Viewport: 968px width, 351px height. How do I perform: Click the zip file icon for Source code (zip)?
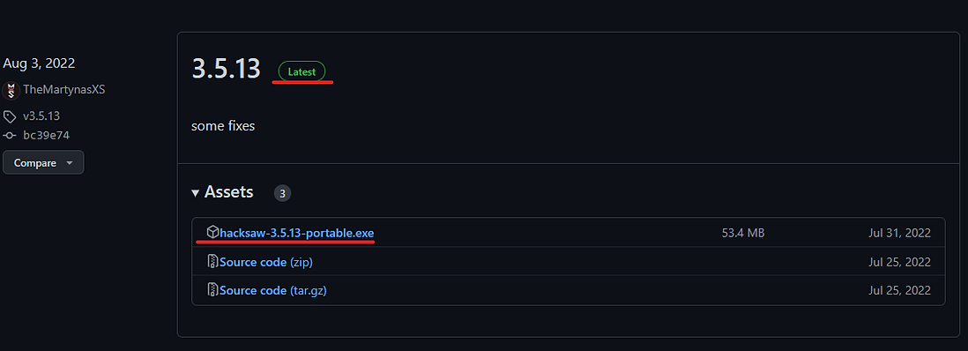coord(213,261)
